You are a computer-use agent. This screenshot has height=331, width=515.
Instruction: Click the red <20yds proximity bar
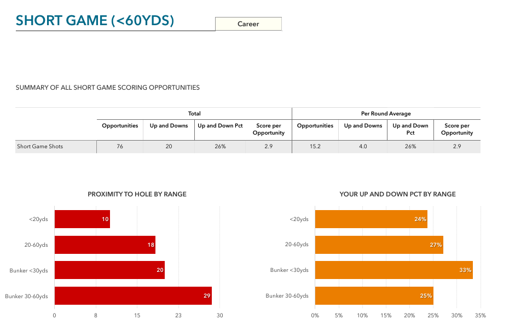point(82,219)
